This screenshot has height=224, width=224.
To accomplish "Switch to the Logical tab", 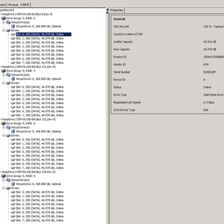I will click(25, 5).
